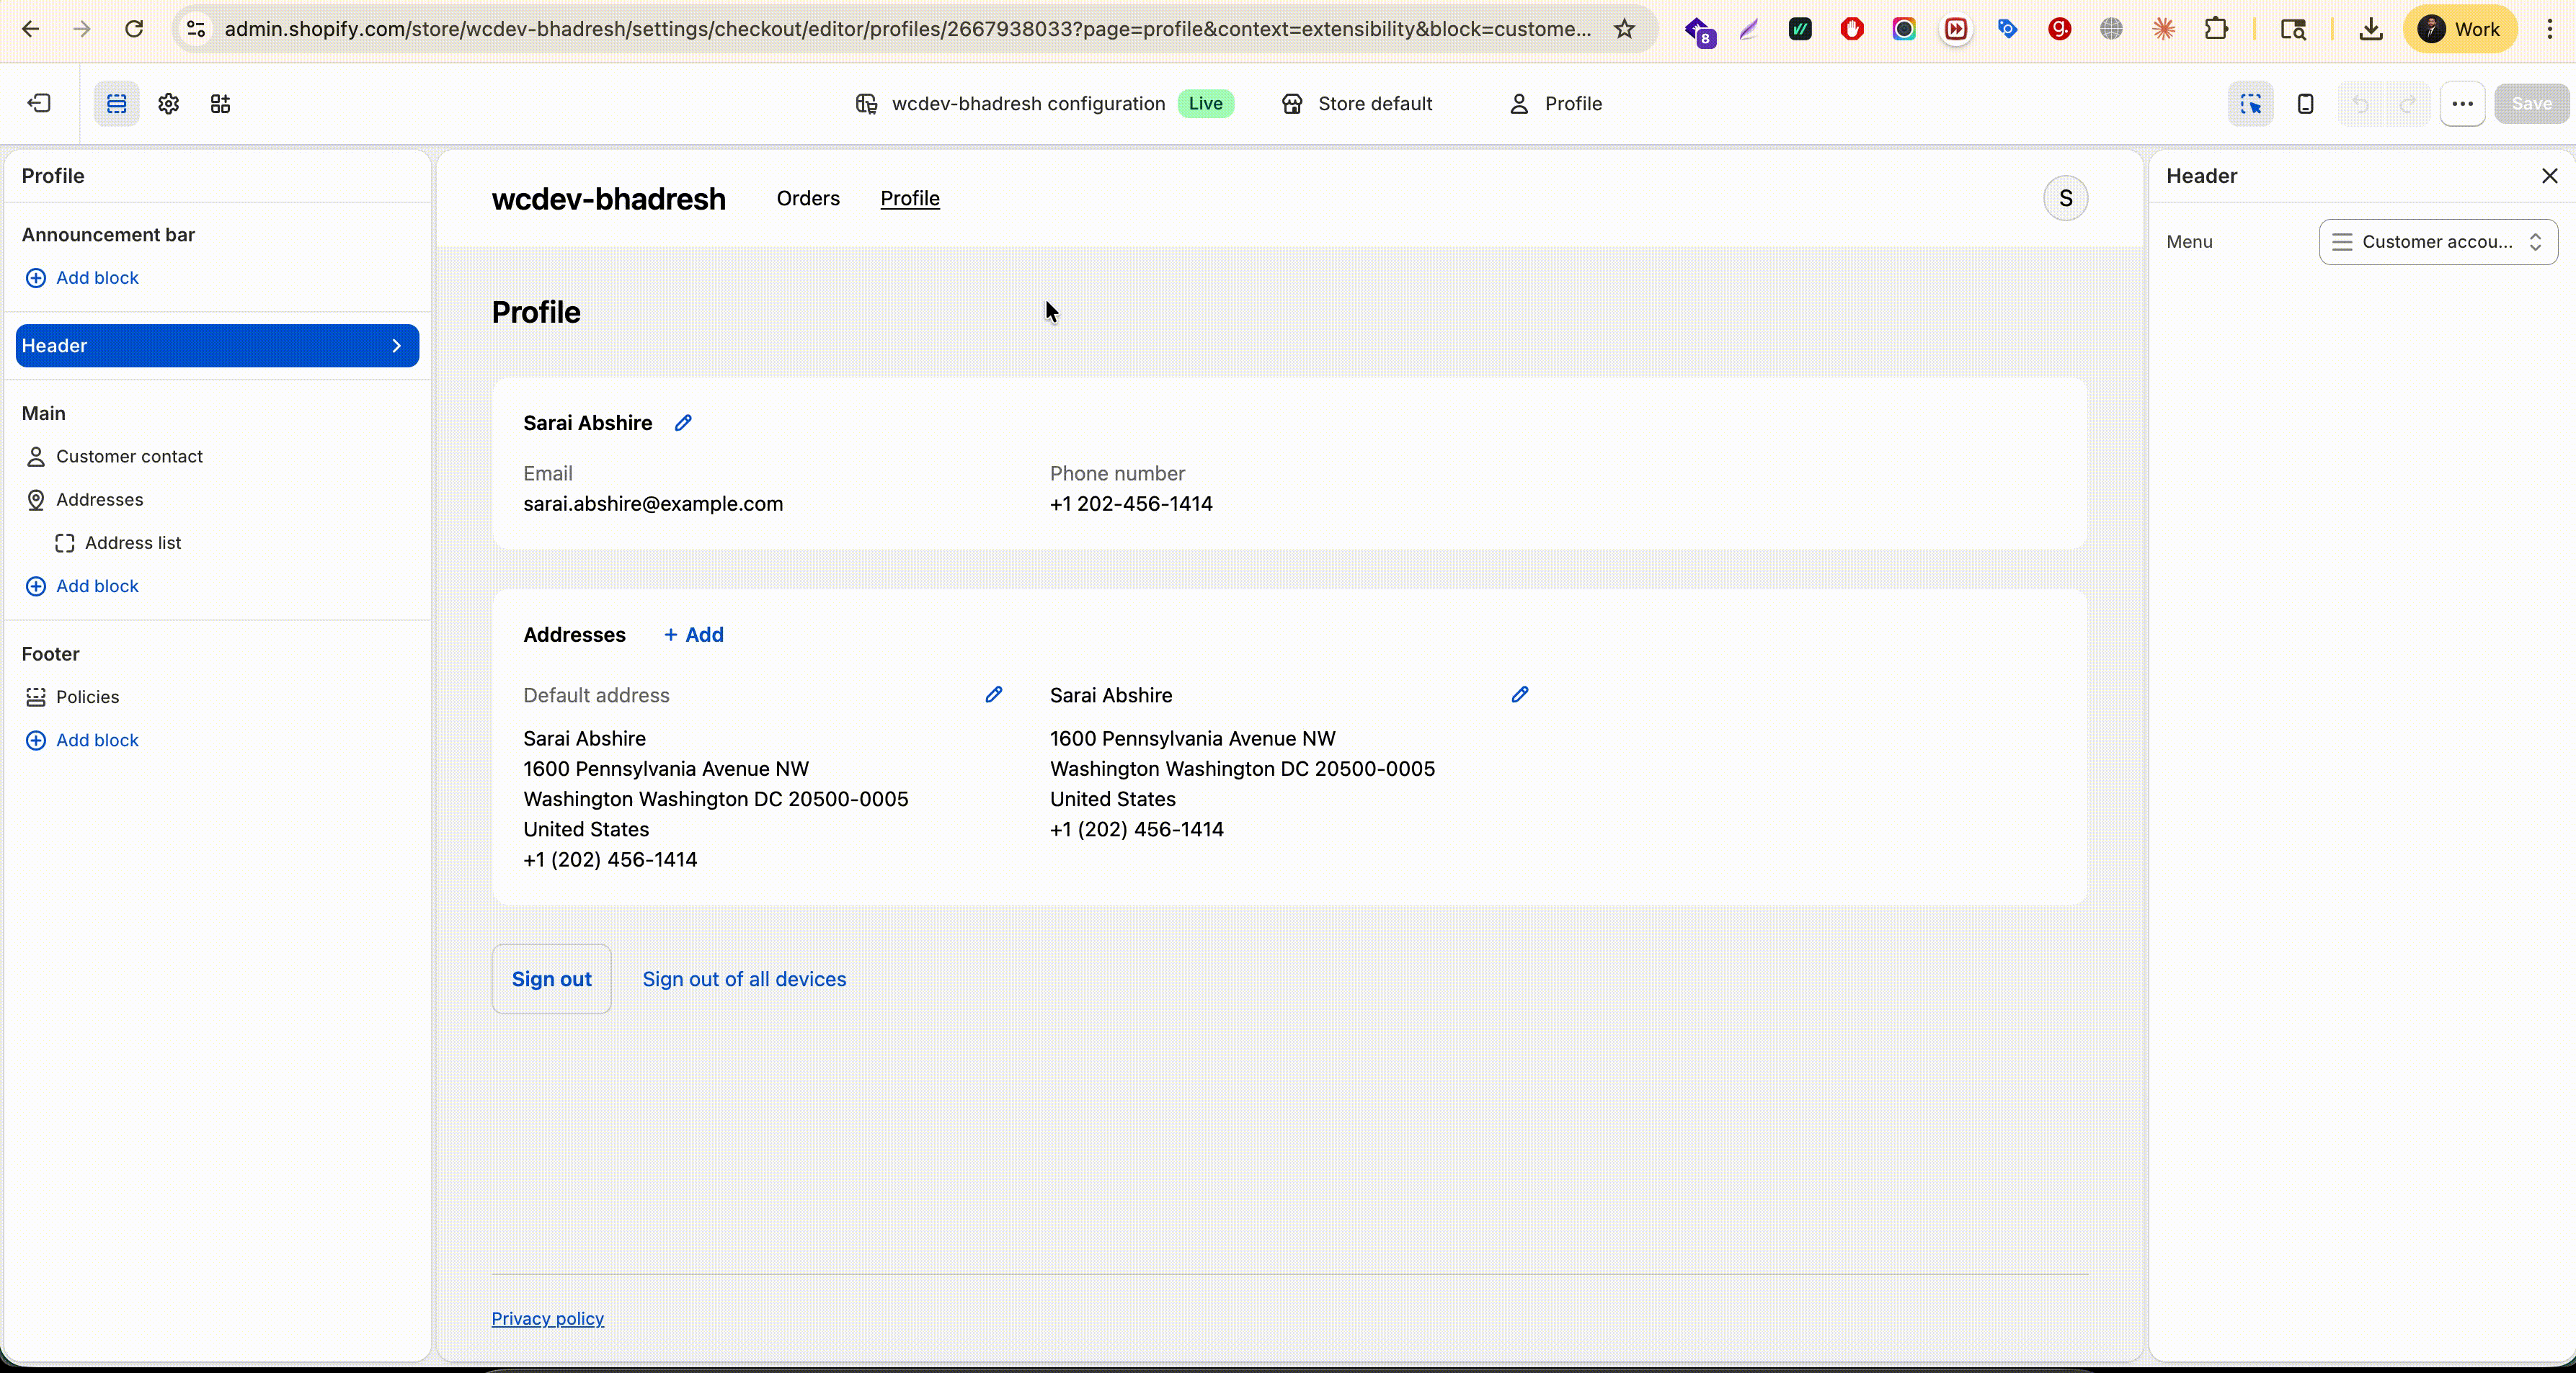This screenshot has width=2576, height=1373.
Task: Click the browser address bar
Action: pos(907,29)
